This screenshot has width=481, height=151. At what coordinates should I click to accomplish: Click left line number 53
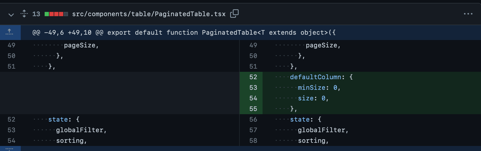pyautogui.click(x=11, y=130)
